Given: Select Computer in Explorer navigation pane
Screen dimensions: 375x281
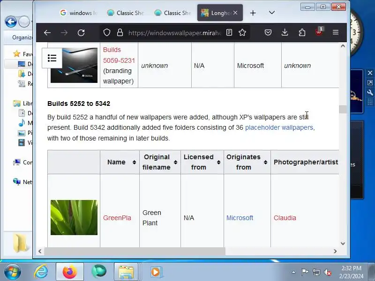Looking at the screenshot, I should pos(23,162).
